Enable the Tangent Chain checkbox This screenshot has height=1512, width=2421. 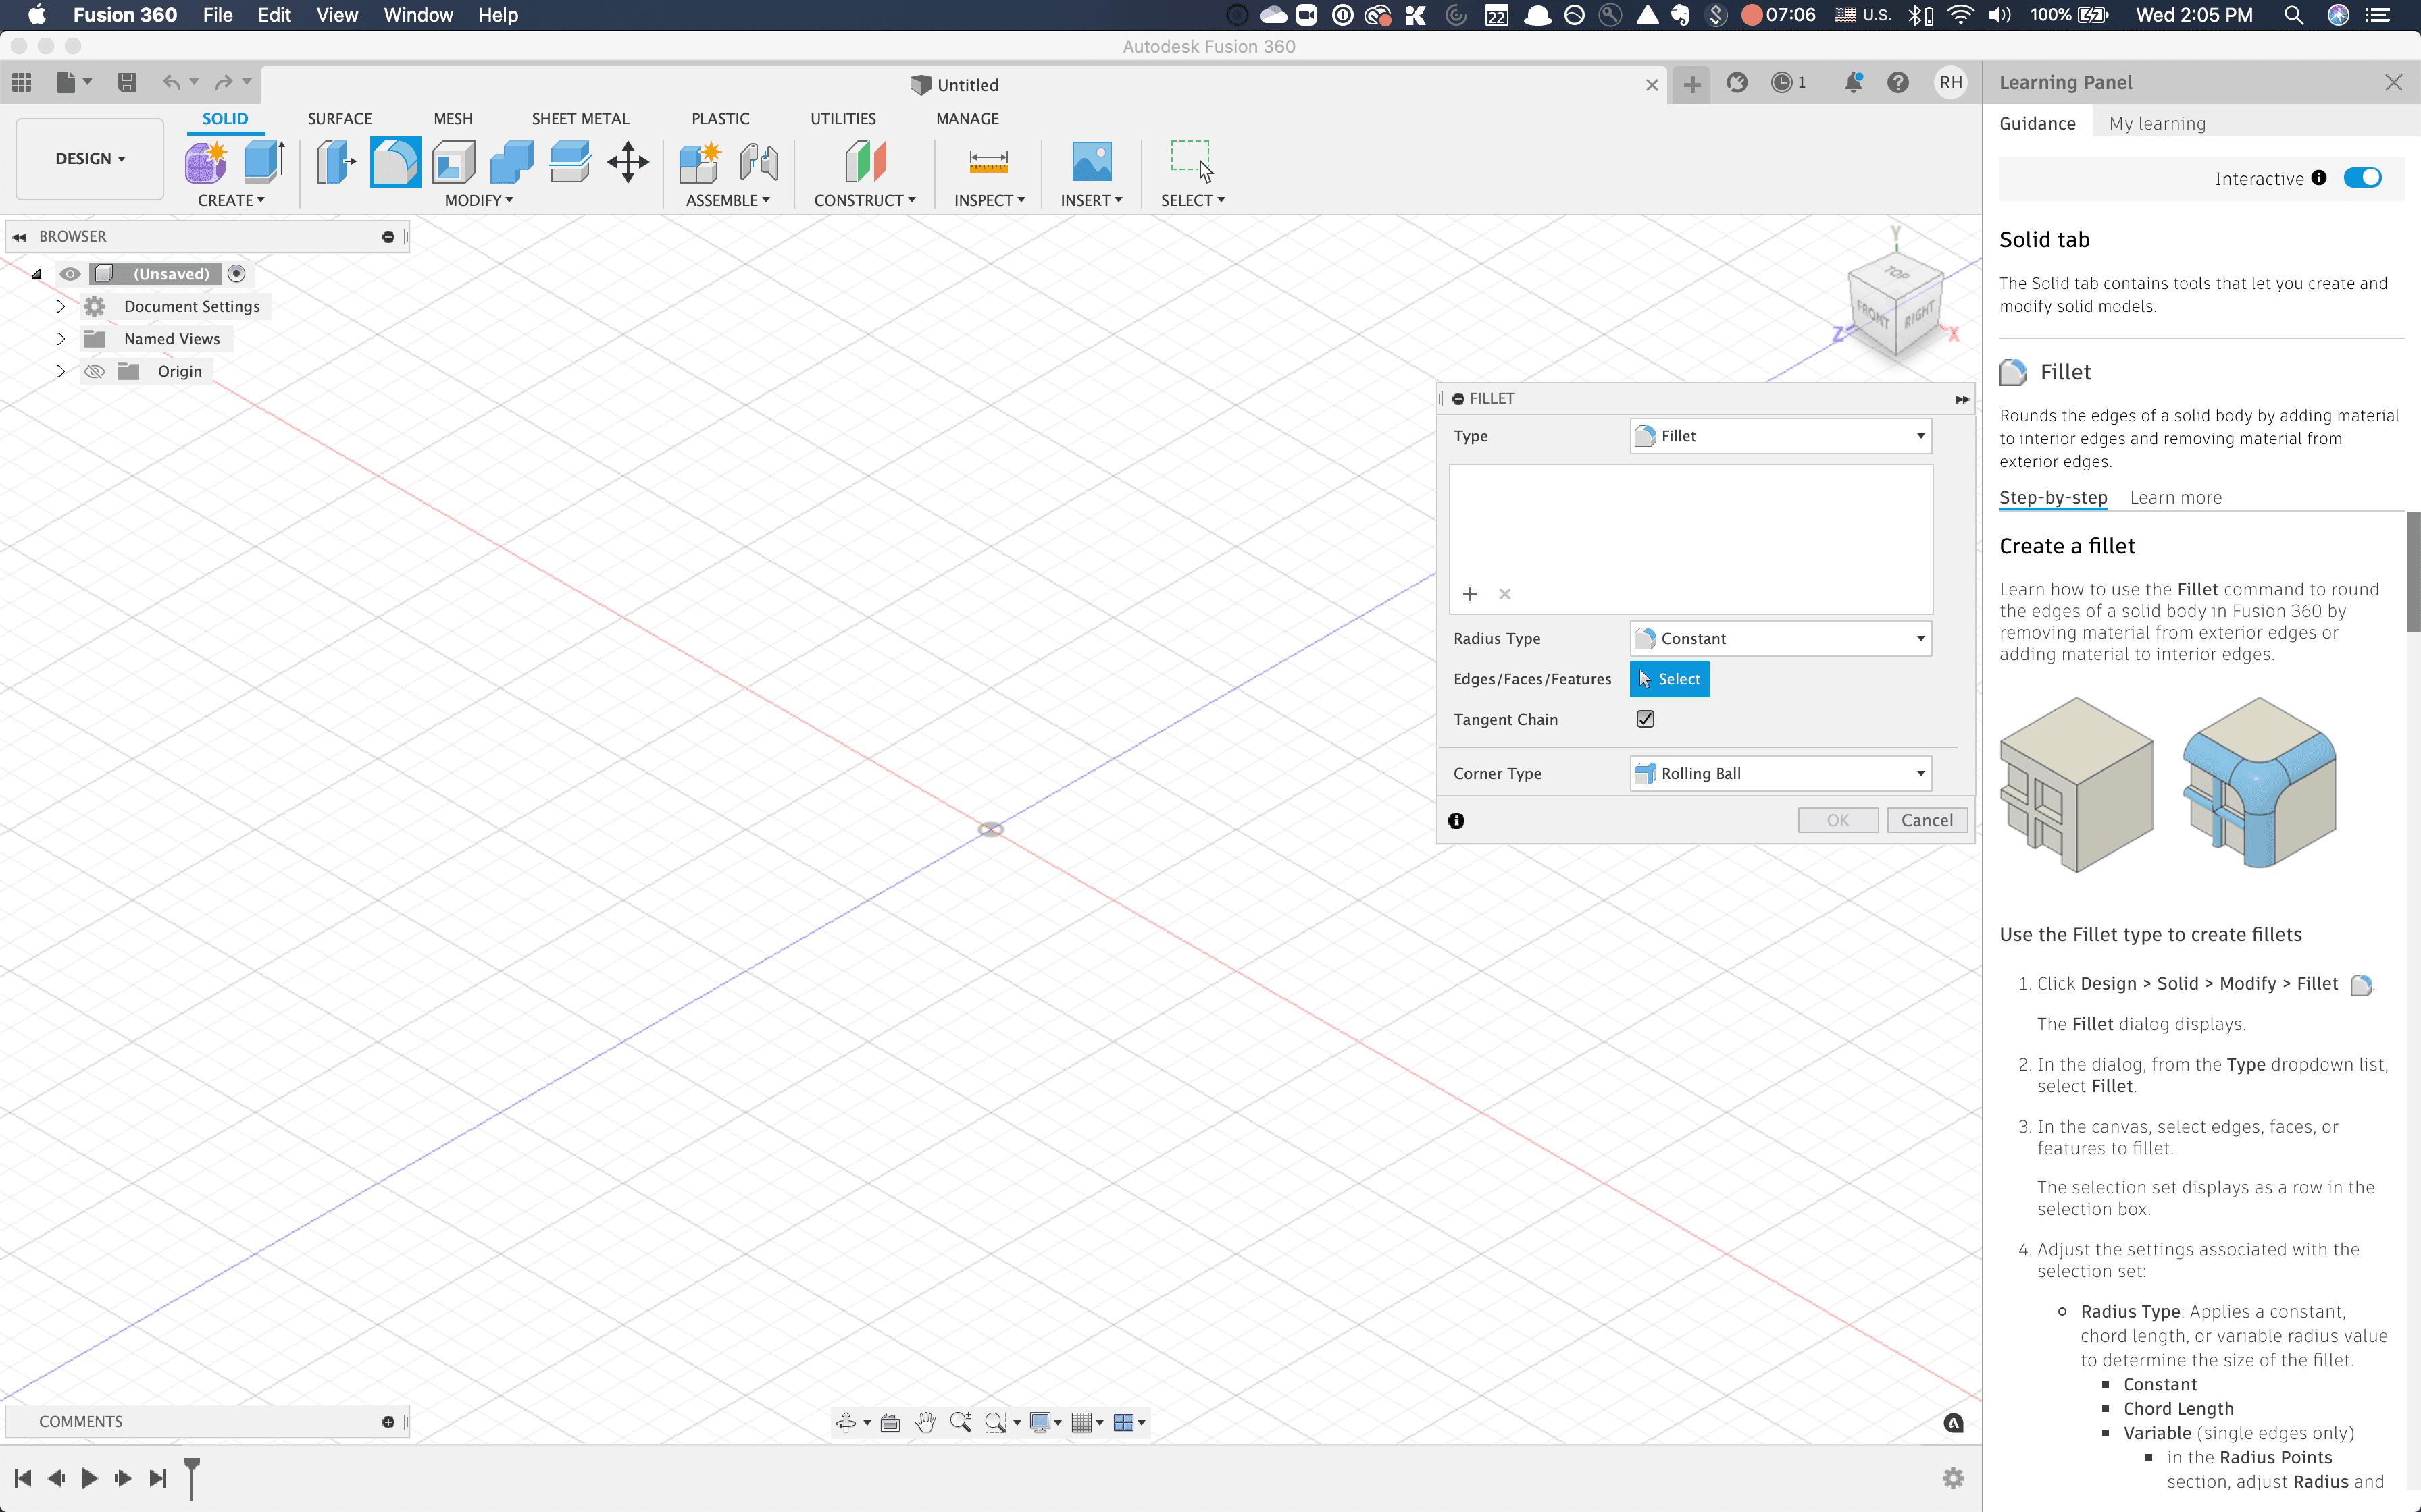coord(1645,719)
